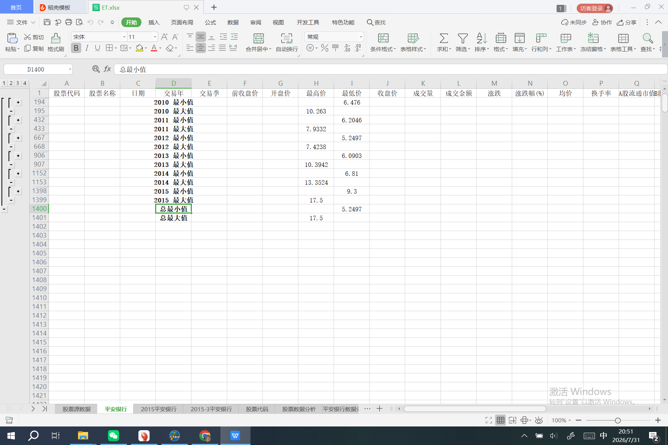The image size is (668, 445).
Task: Open the 插入 ribbon tab
Action: [x=154, y=22]
